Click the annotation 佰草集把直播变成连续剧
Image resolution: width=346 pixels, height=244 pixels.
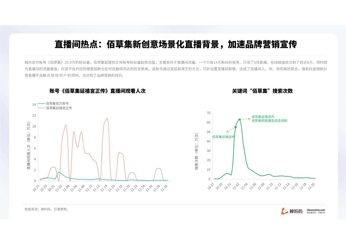pos(269,121)
